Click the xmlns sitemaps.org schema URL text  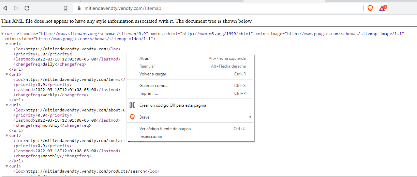94,34
